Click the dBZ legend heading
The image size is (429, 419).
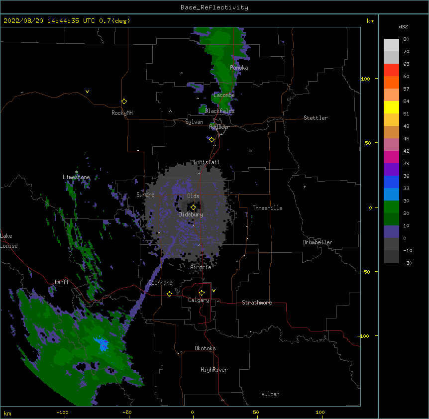point(403,26)
